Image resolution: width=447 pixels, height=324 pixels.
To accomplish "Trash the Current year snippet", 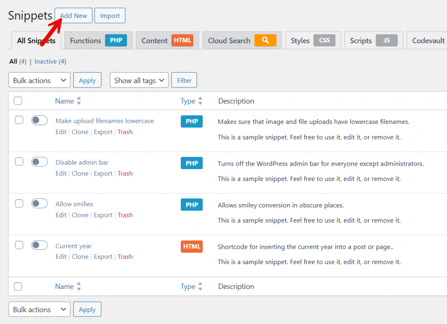I will [x=125, y=257].
